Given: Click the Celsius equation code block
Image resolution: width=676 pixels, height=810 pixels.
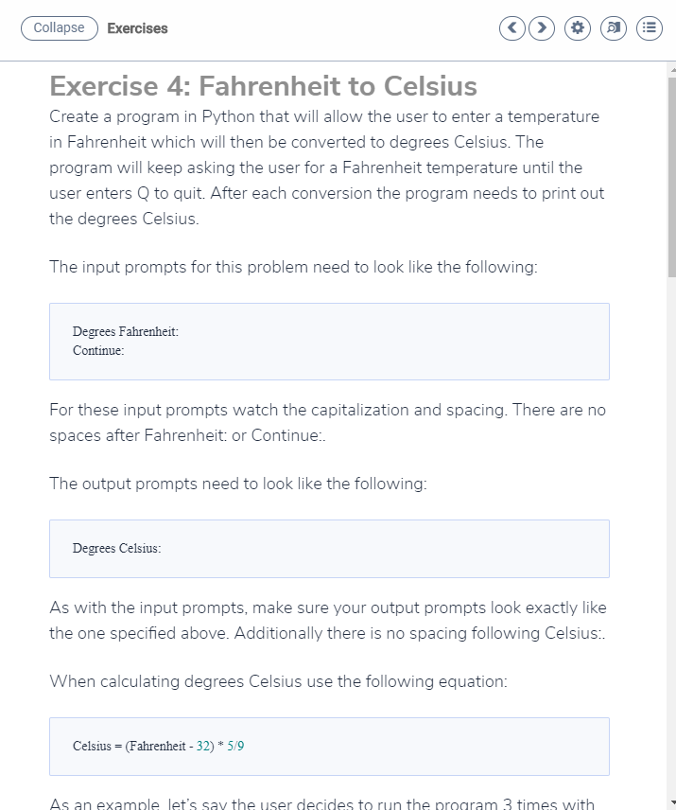Looking at the screenshot, I should click(x=329, y=747).
